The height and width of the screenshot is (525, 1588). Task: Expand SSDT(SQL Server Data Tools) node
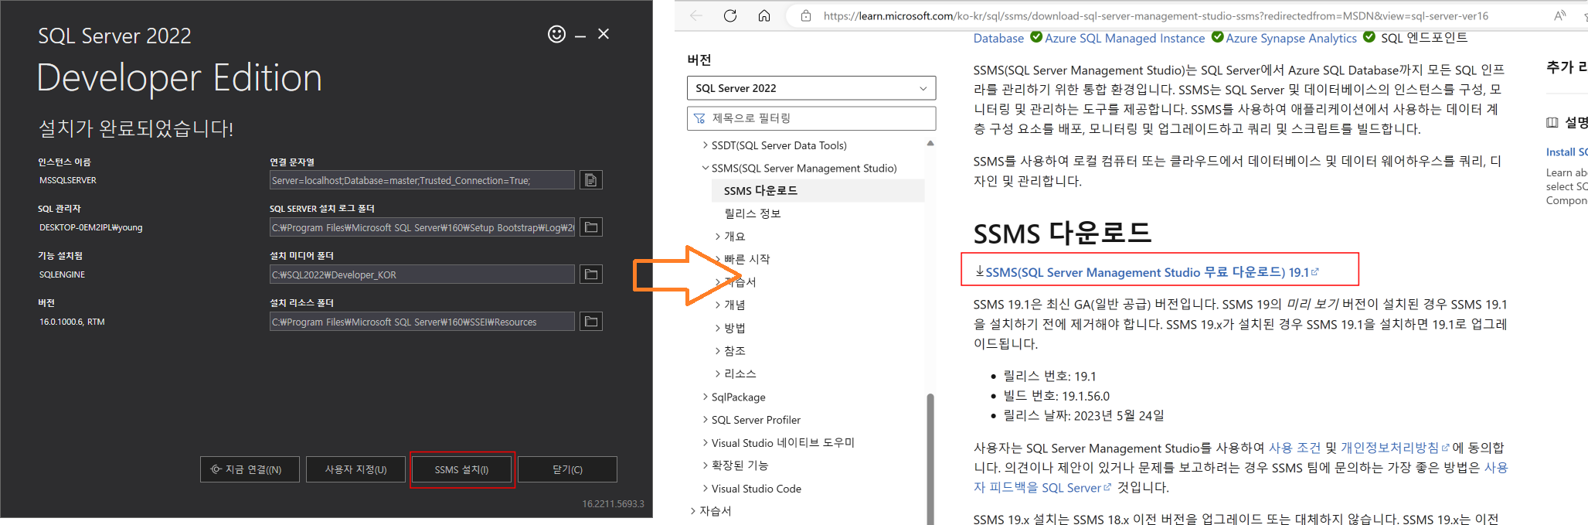coord(706,145)
